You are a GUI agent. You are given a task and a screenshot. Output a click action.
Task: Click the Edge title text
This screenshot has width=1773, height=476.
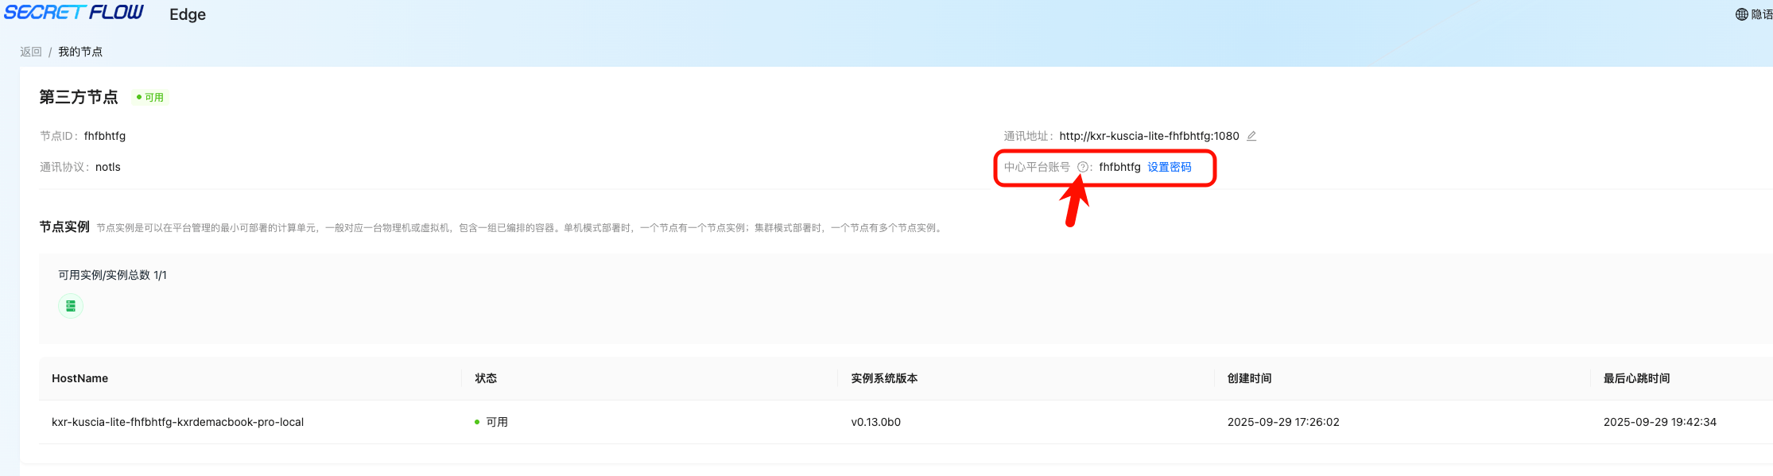tap(188, 14)
